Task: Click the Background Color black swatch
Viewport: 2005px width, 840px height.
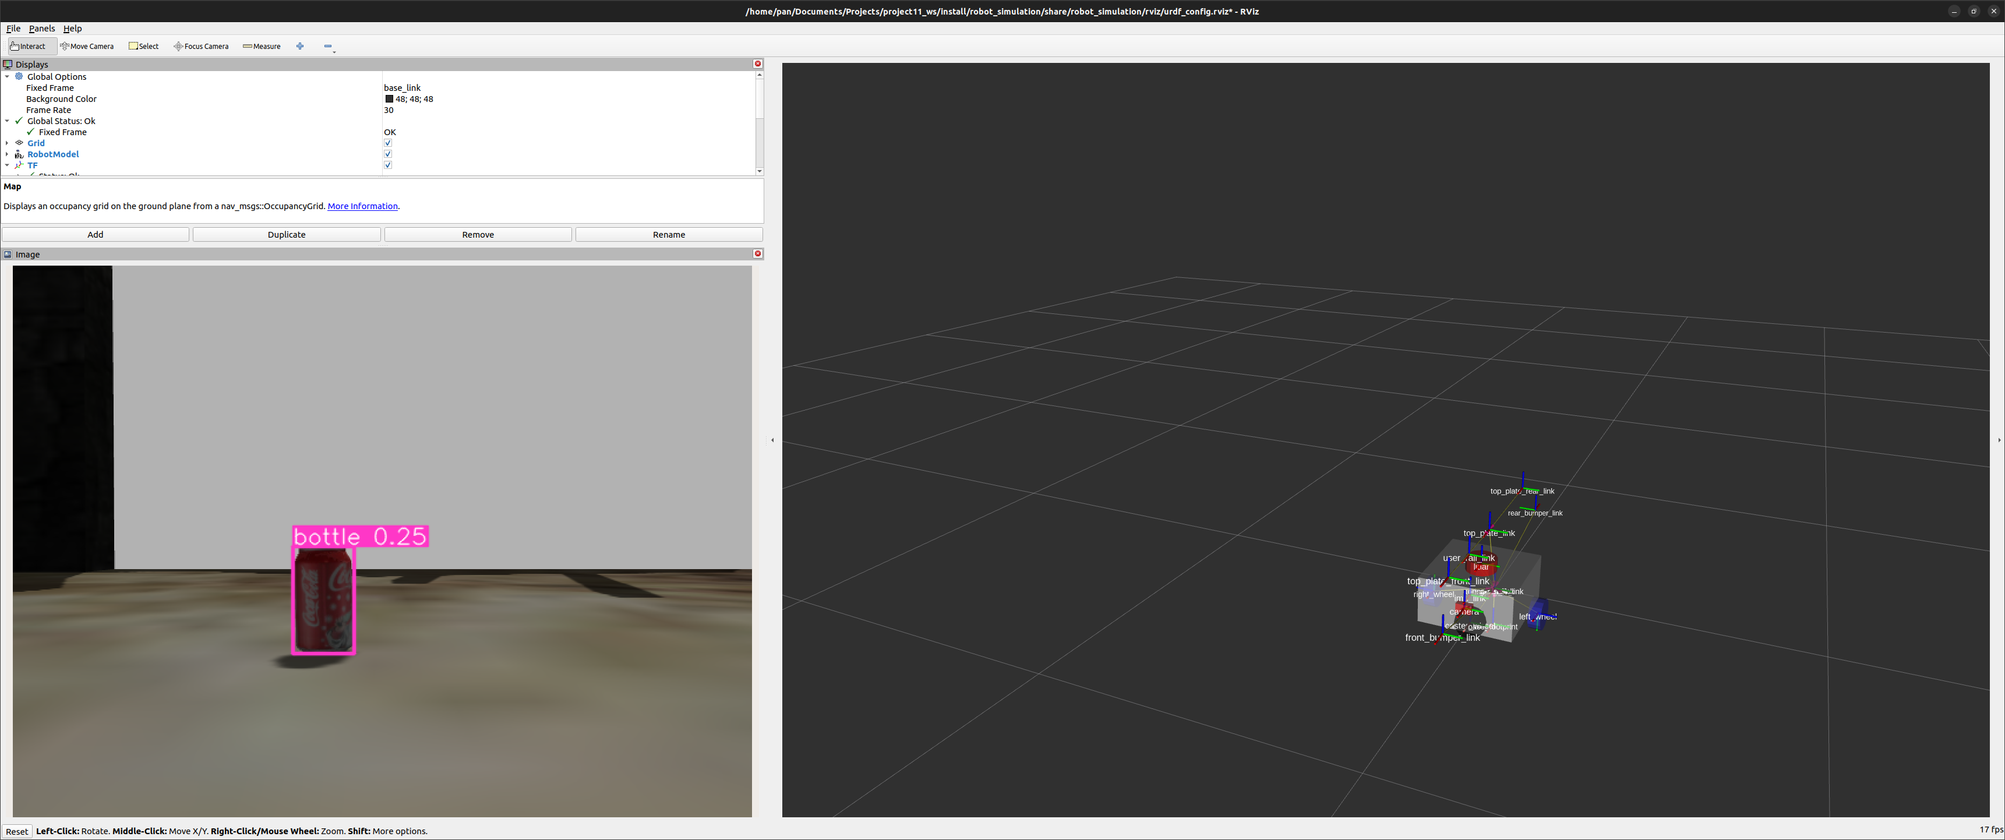Action: tap(389, 99)
